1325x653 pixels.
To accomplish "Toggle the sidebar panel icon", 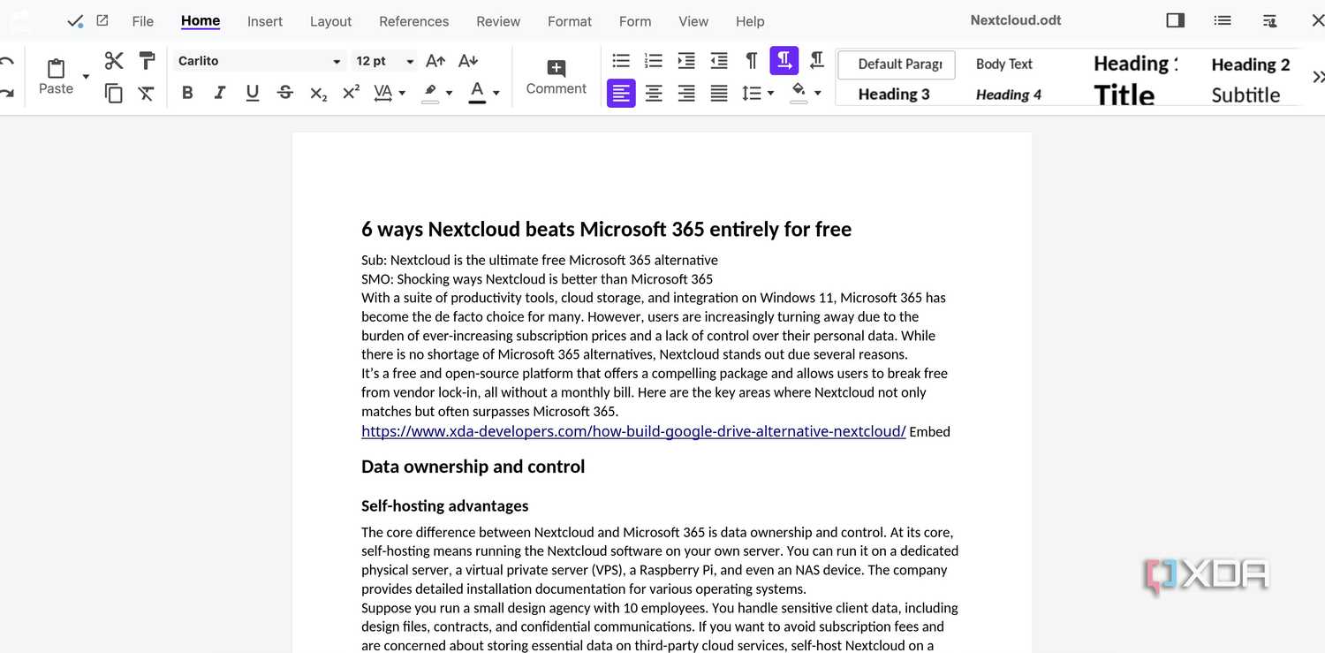I will click(1175, 20).
